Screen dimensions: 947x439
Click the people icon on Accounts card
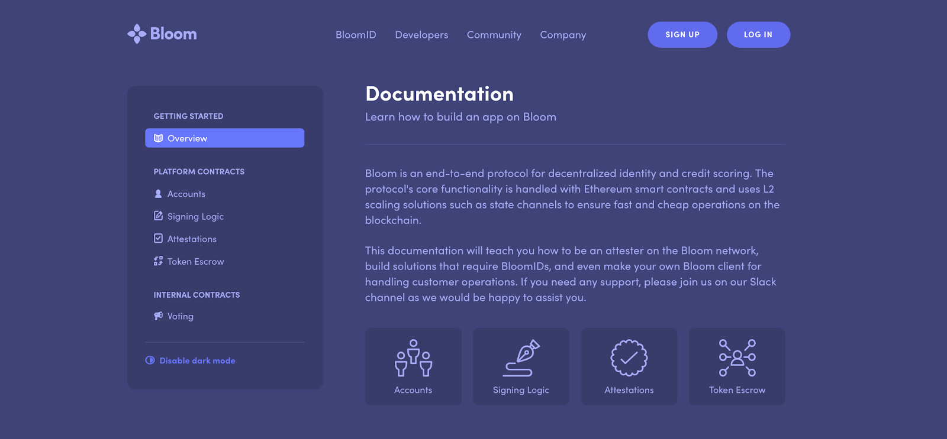pos(413,358)
